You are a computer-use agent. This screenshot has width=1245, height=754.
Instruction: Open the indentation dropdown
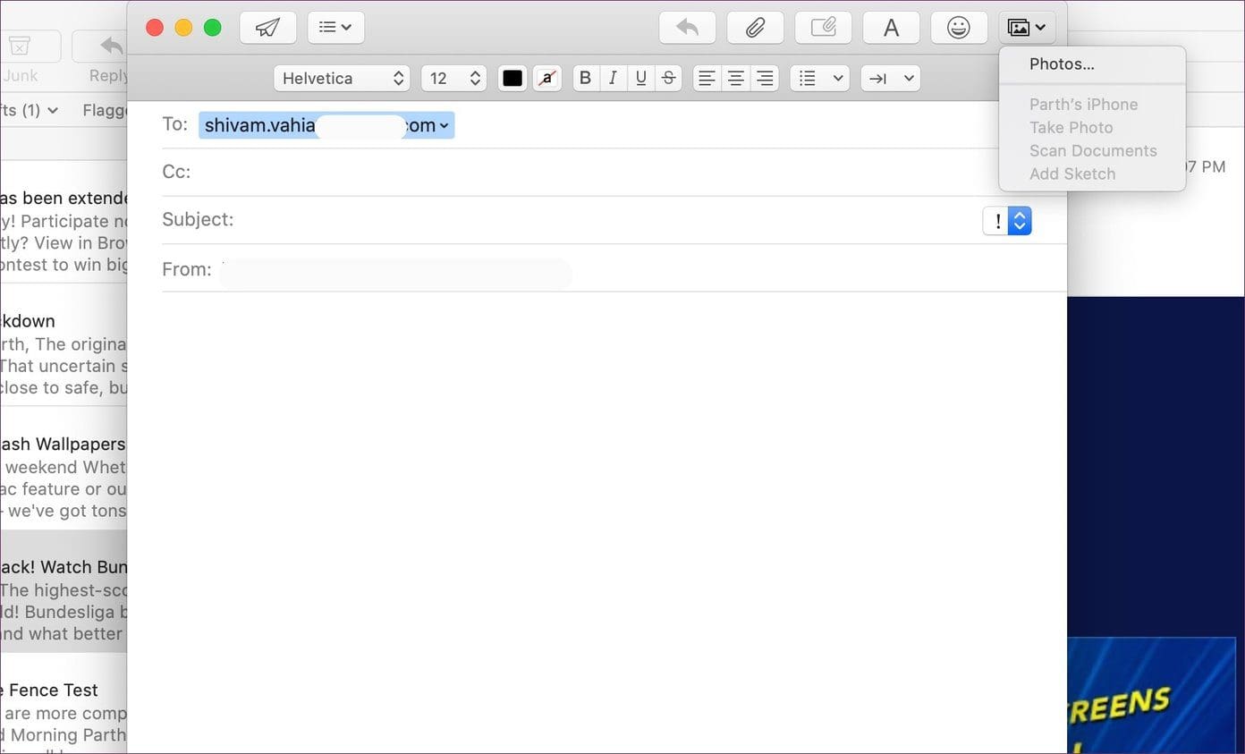tap(891, 79)
